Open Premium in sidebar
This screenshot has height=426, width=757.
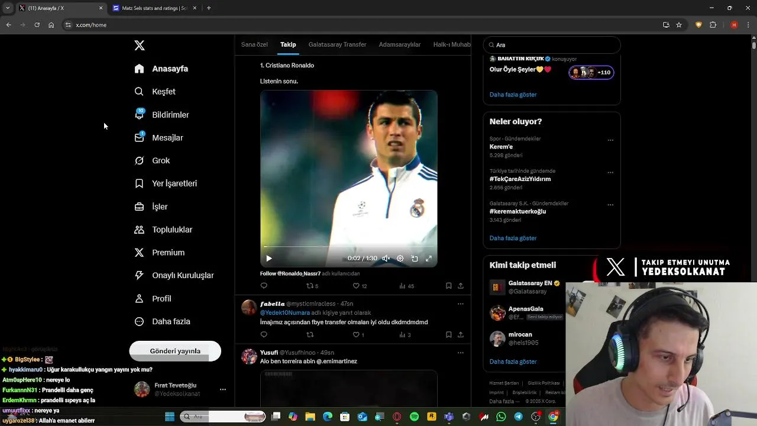(x=159, y=253)
